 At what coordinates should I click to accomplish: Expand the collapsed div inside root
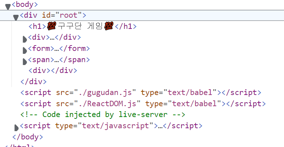click(25, 39)
